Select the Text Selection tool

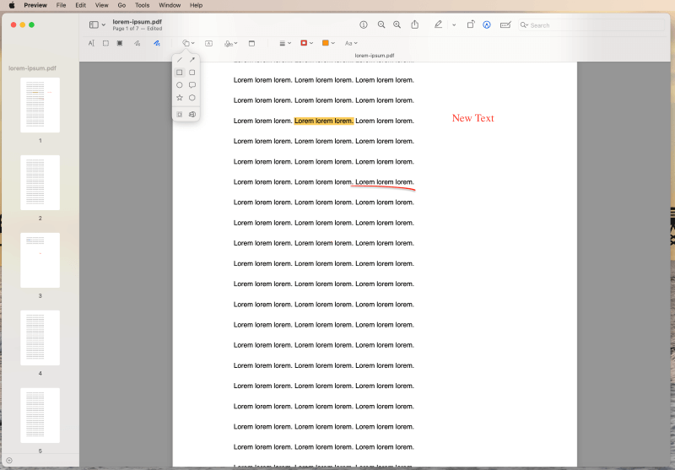point(91,43)
